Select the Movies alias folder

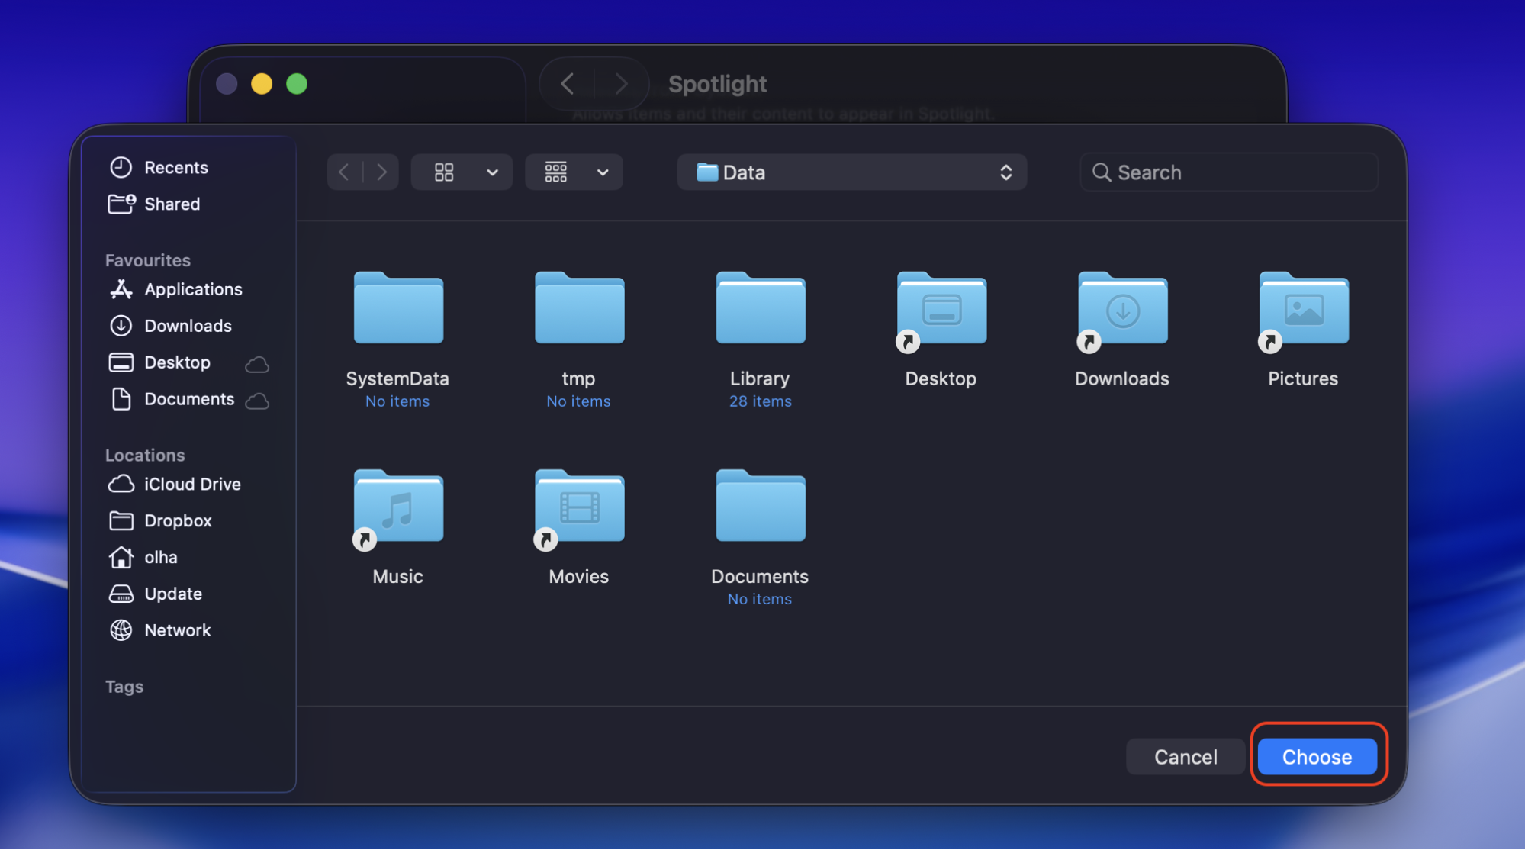579,509
